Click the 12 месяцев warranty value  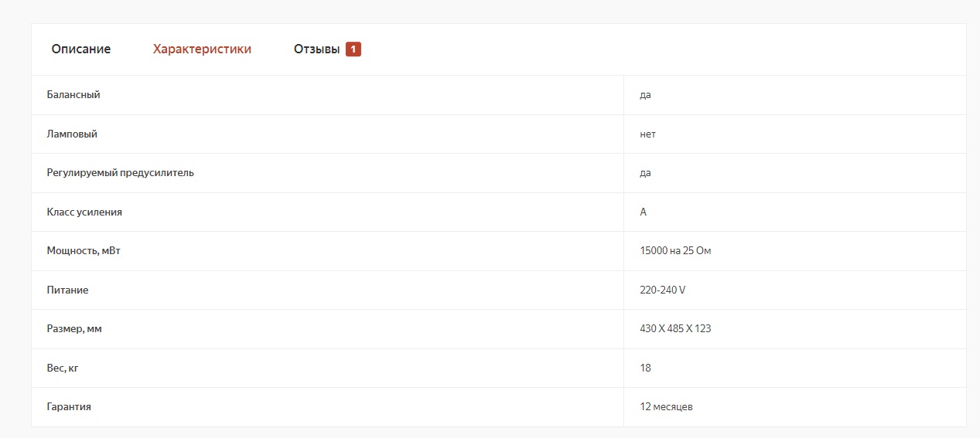click(x=666, y=407)
